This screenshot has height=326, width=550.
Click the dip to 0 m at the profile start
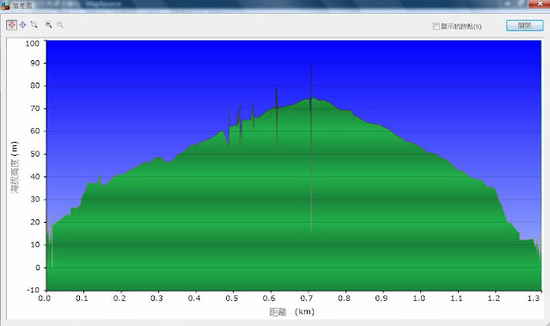(x=52, y=265)
